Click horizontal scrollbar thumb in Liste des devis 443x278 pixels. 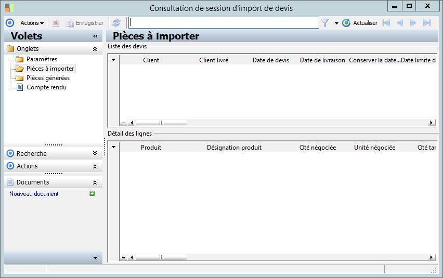[x=161, y=123]
